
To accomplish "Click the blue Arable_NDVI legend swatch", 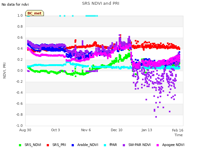I will point(73,145).
